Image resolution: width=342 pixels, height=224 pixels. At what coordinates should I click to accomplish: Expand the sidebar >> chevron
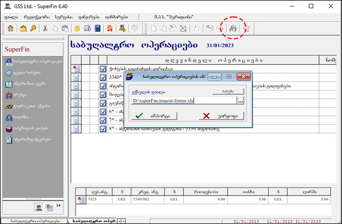(x=58, y=205)
